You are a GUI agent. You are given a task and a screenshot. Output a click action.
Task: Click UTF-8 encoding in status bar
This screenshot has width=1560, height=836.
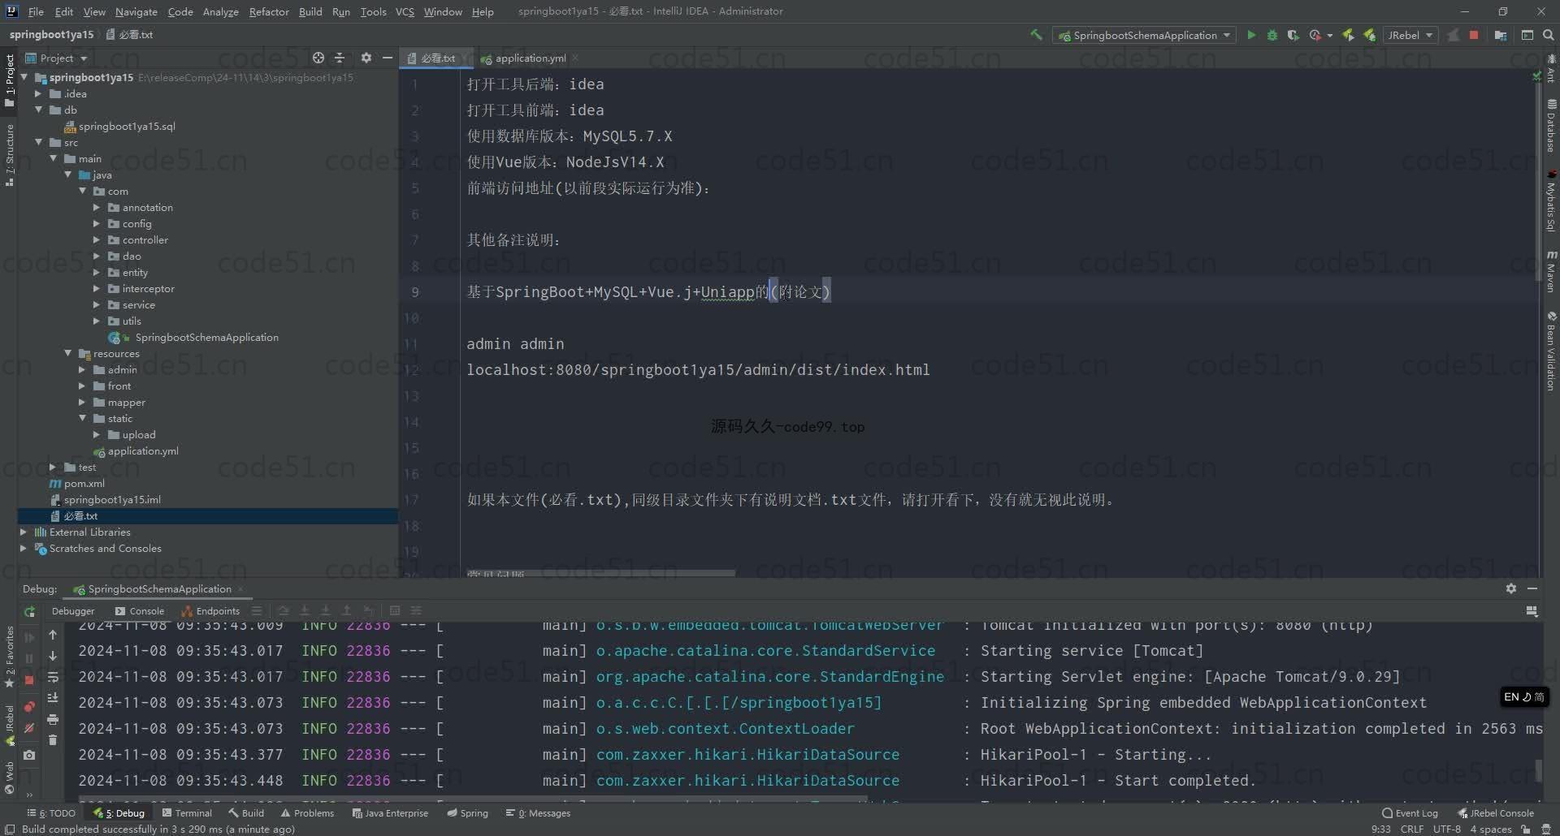tap(1446, 829)
